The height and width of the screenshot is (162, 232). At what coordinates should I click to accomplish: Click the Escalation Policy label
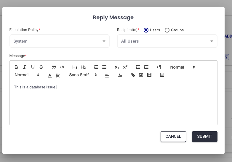[x=25, y=30]
